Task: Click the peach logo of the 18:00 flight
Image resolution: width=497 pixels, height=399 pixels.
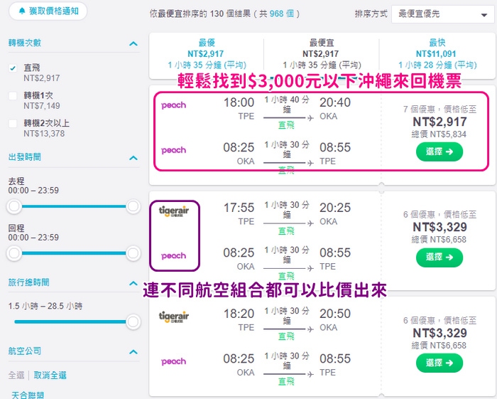Action: [173, 105]
